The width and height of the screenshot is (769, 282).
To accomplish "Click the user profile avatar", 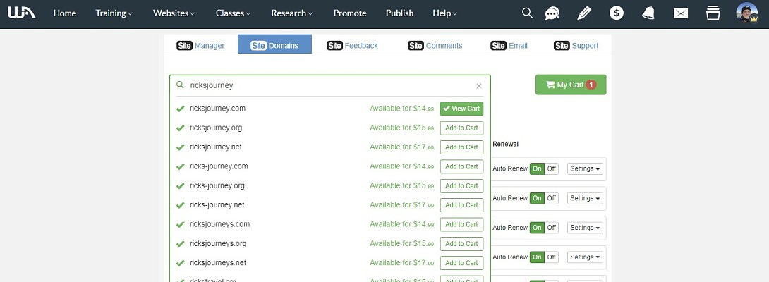I will (x=746, y=13).
